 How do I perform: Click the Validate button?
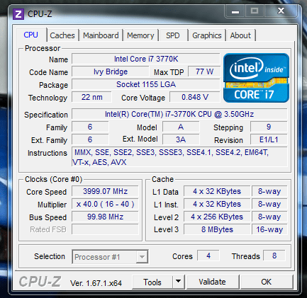(x=213, y=282)
